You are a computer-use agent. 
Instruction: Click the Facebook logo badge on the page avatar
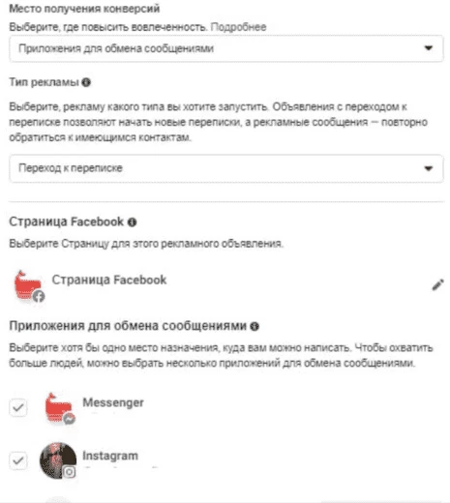[x=39, y=296]
